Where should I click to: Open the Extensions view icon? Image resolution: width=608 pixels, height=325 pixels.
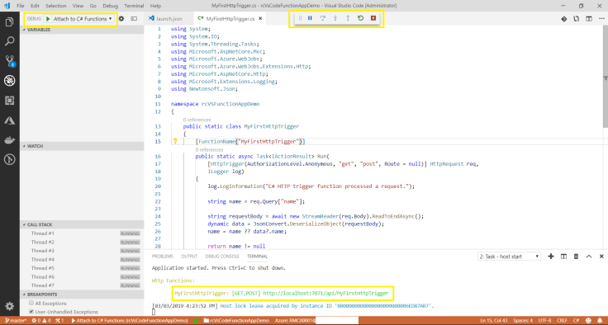[x=10, y=101]
